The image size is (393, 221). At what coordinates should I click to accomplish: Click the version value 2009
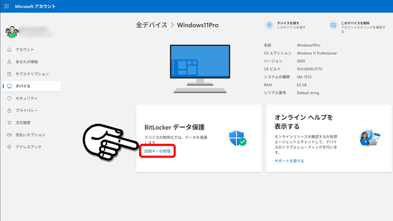pos(301,61)
